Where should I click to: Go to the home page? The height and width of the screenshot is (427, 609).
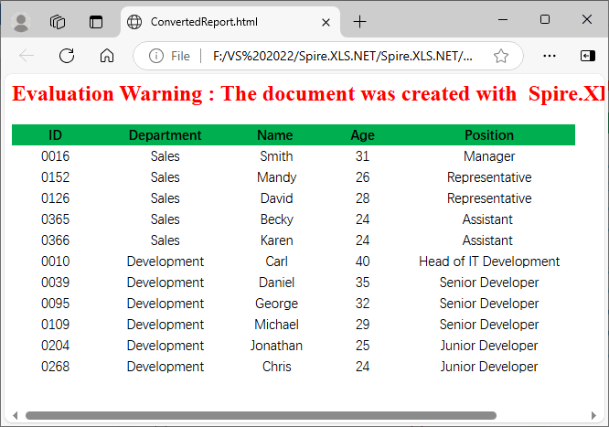pyautogui.click(x=107, y=56)
